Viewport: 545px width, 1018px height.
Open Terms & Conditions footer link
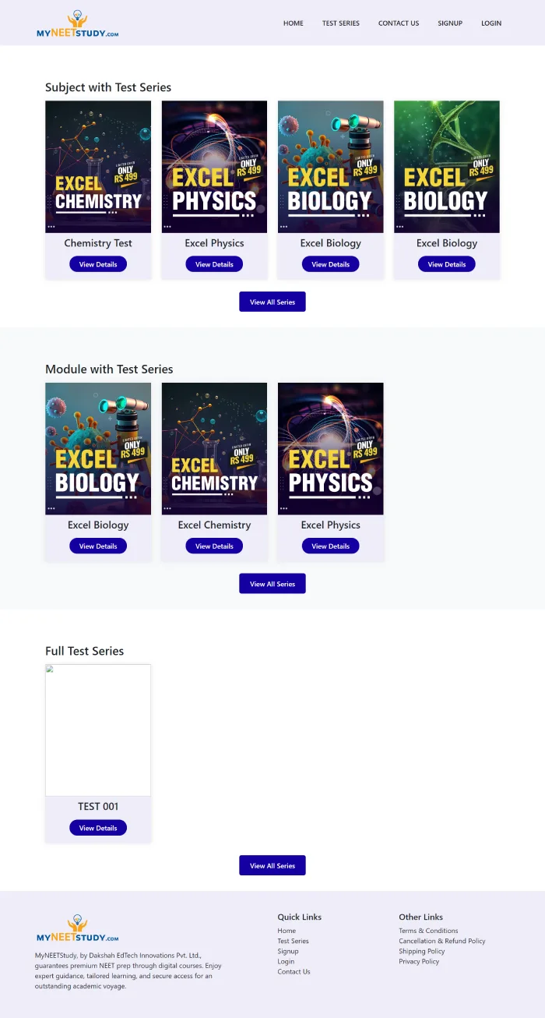428,931
